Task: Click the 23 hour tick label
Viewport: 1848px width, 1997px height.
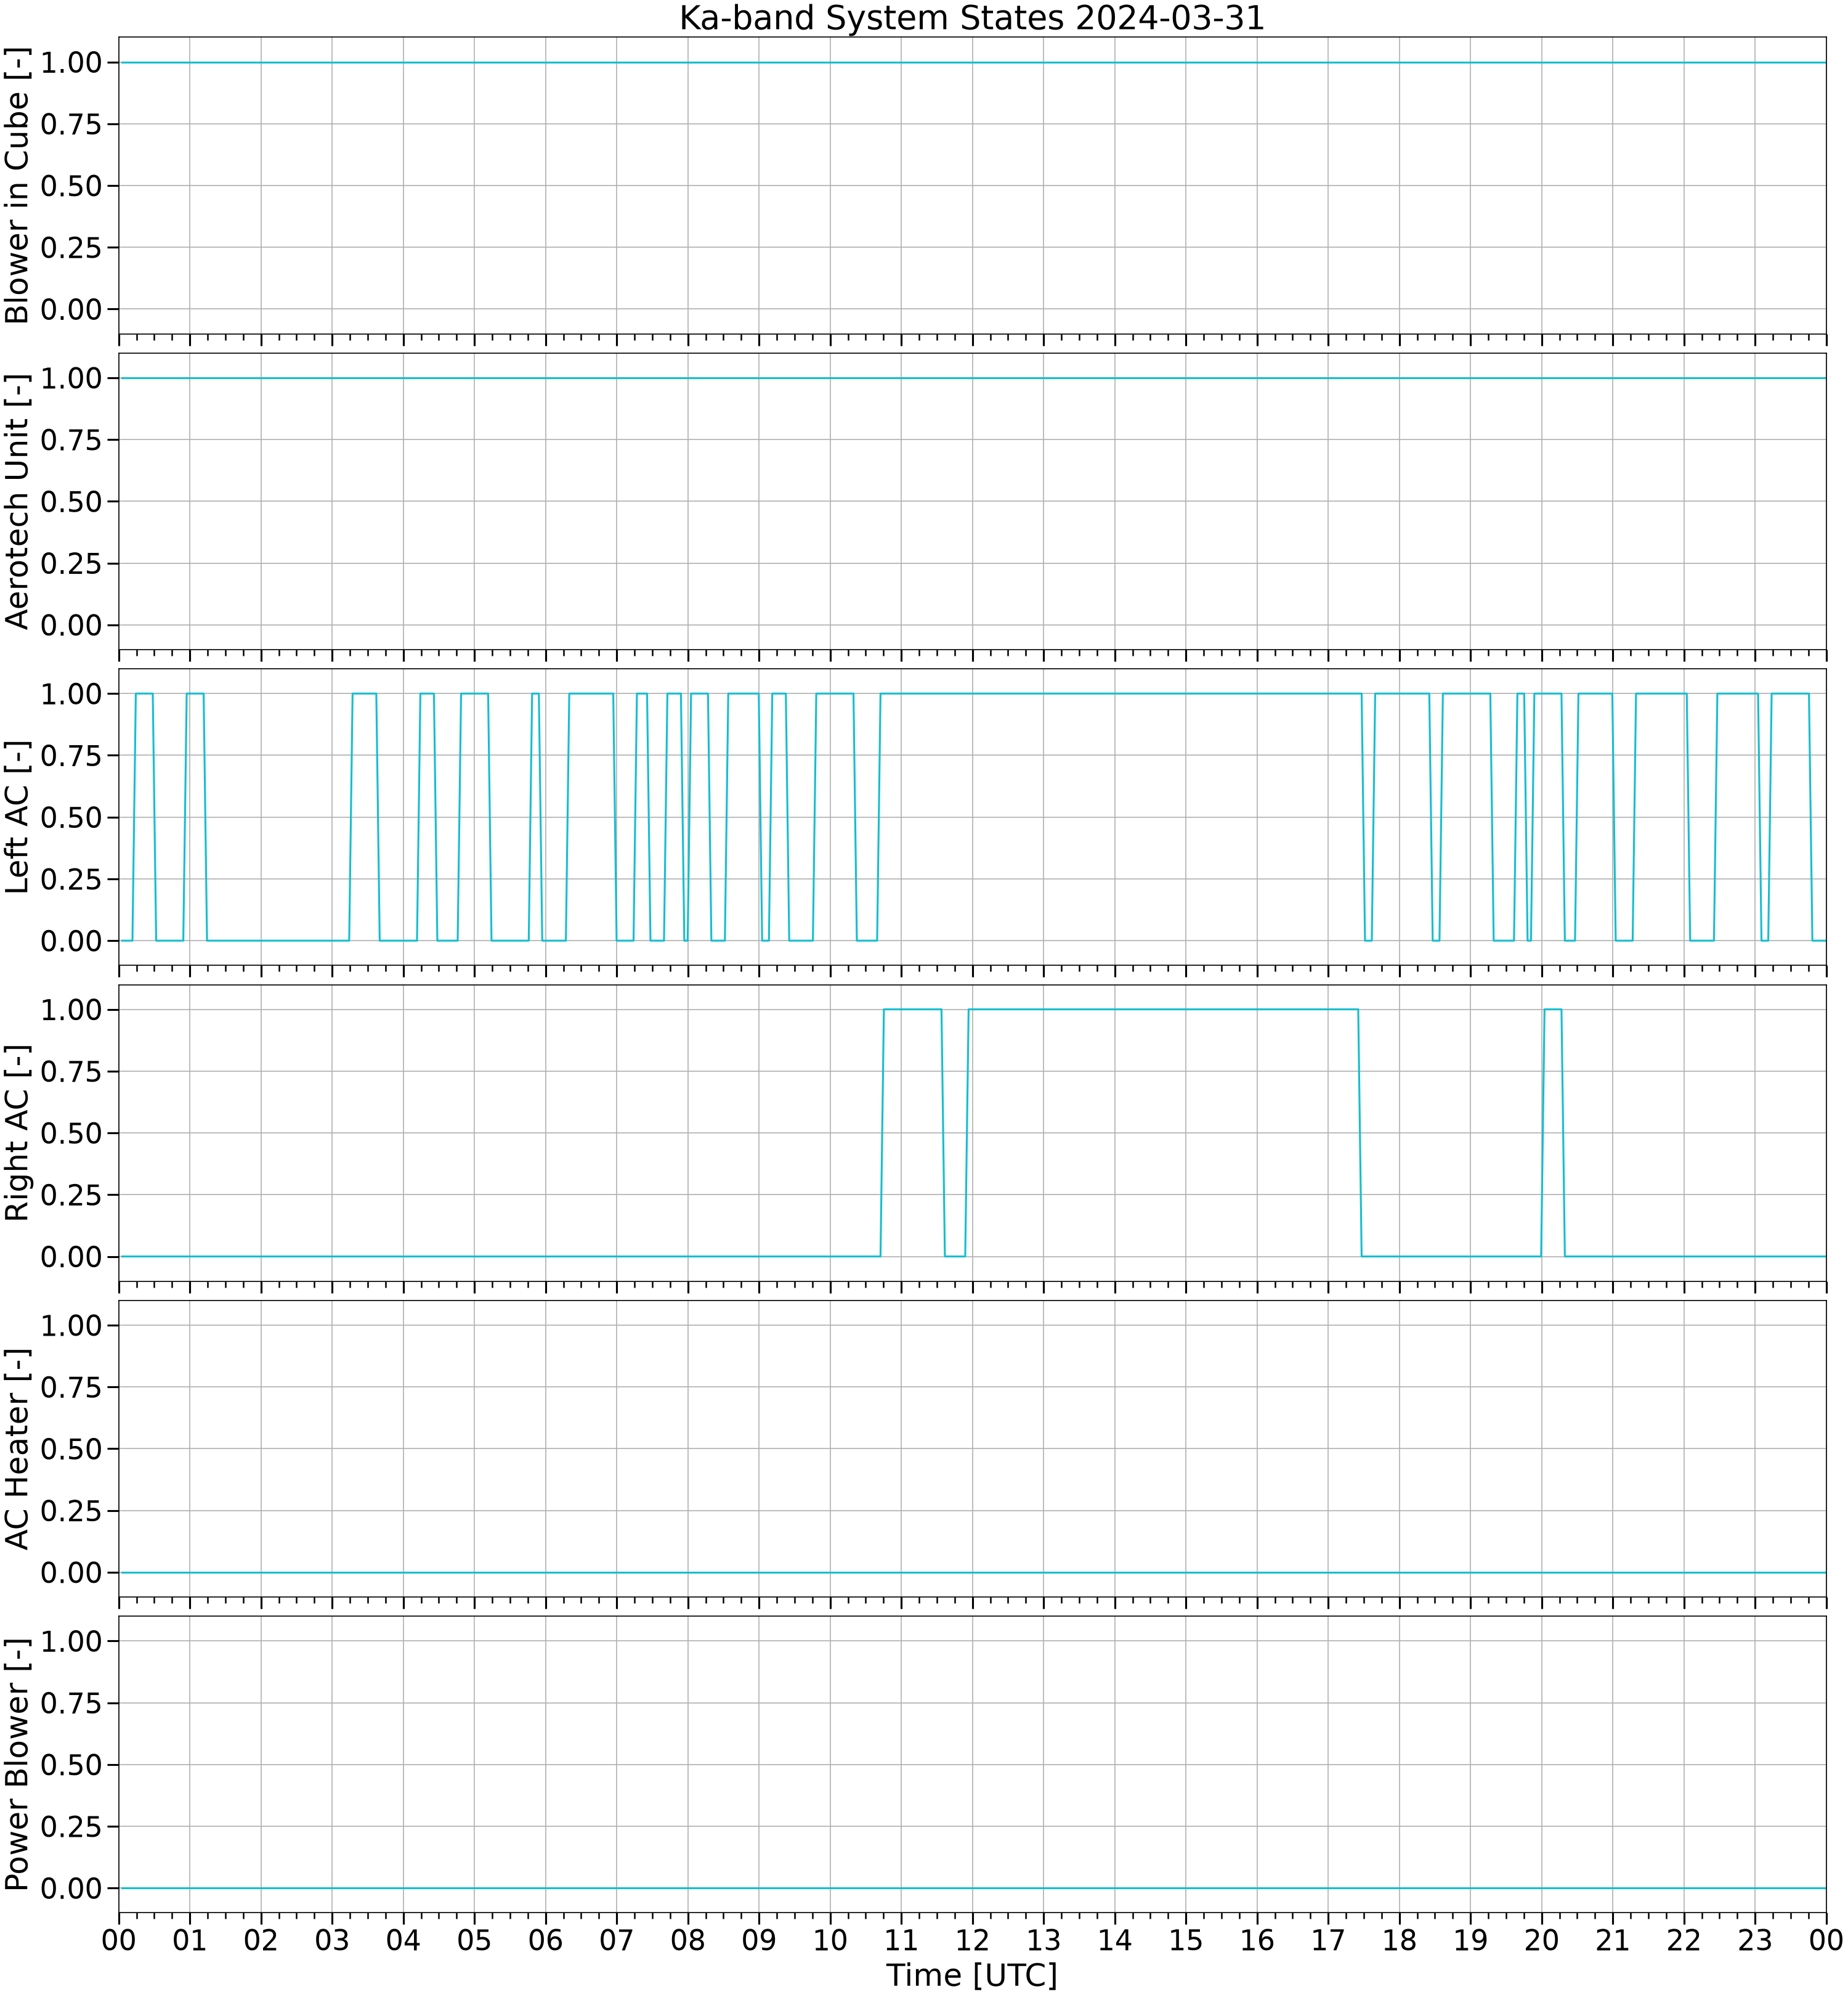Action: [1755, 1940]
